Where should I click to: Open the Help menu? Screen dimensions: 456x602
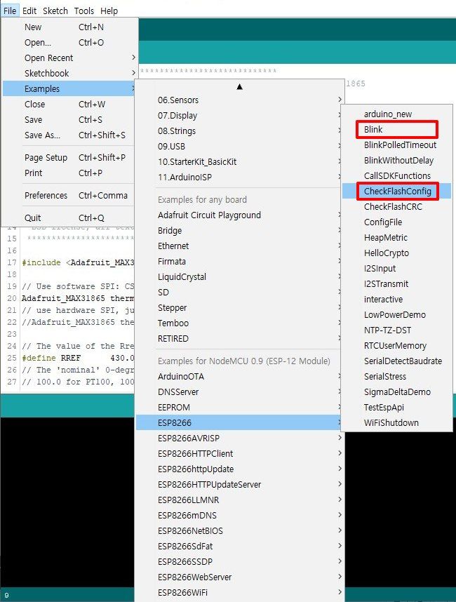tap(109, 11)
